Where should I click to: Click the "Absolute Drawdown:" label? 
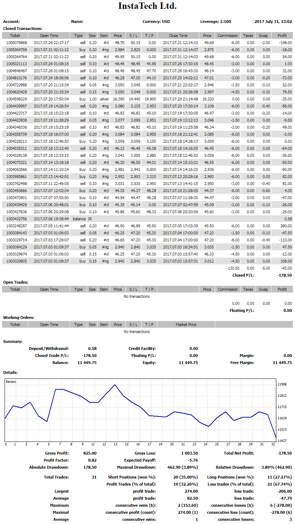(x=49, y=467)
